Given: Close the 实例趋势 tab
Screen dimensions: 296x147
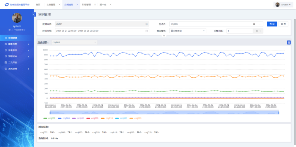Looking at the screenshot, I should point(77,5).
